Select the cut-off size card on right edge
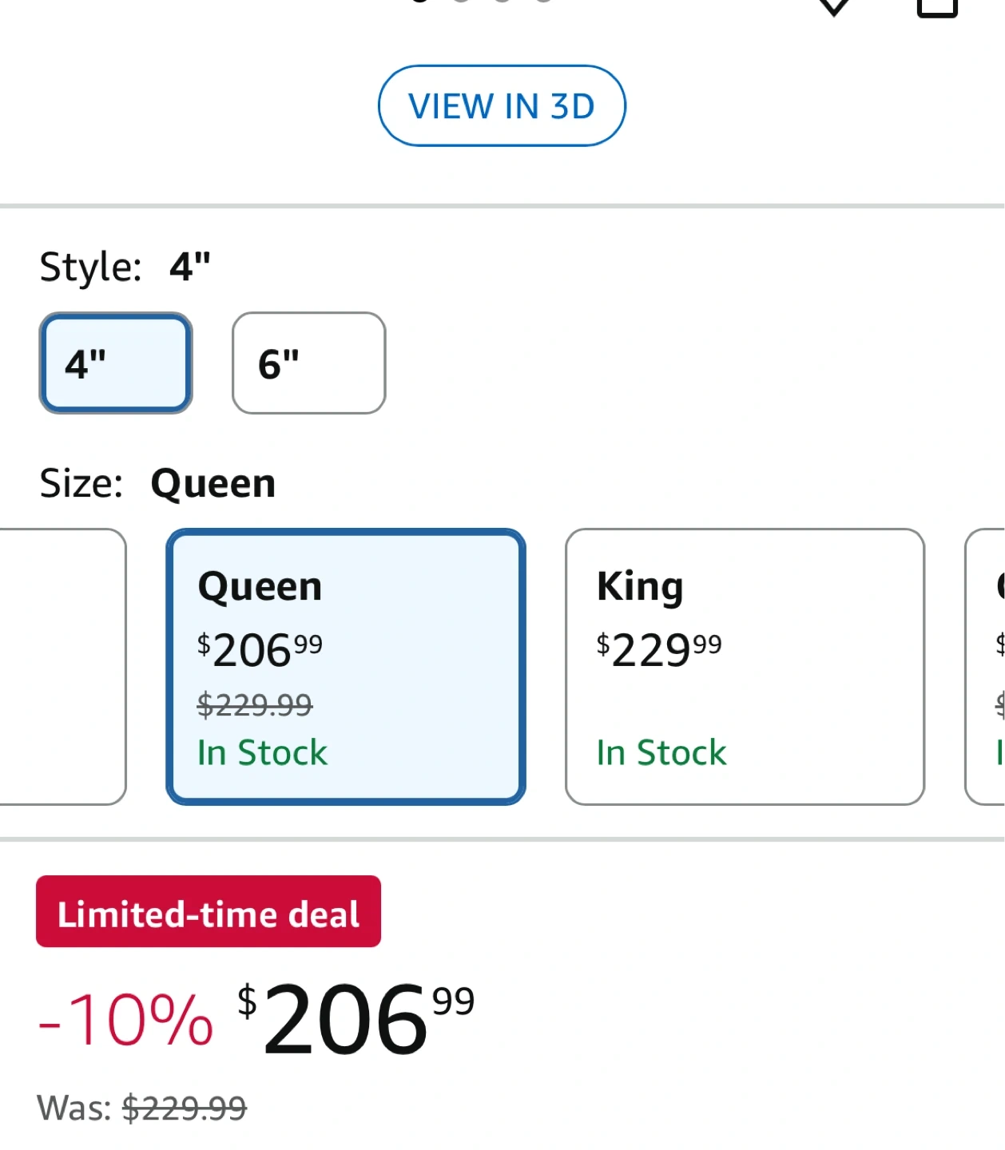Image resolution: width=1005 pixels, height=1150 pixels. click(x=987, y=667)
